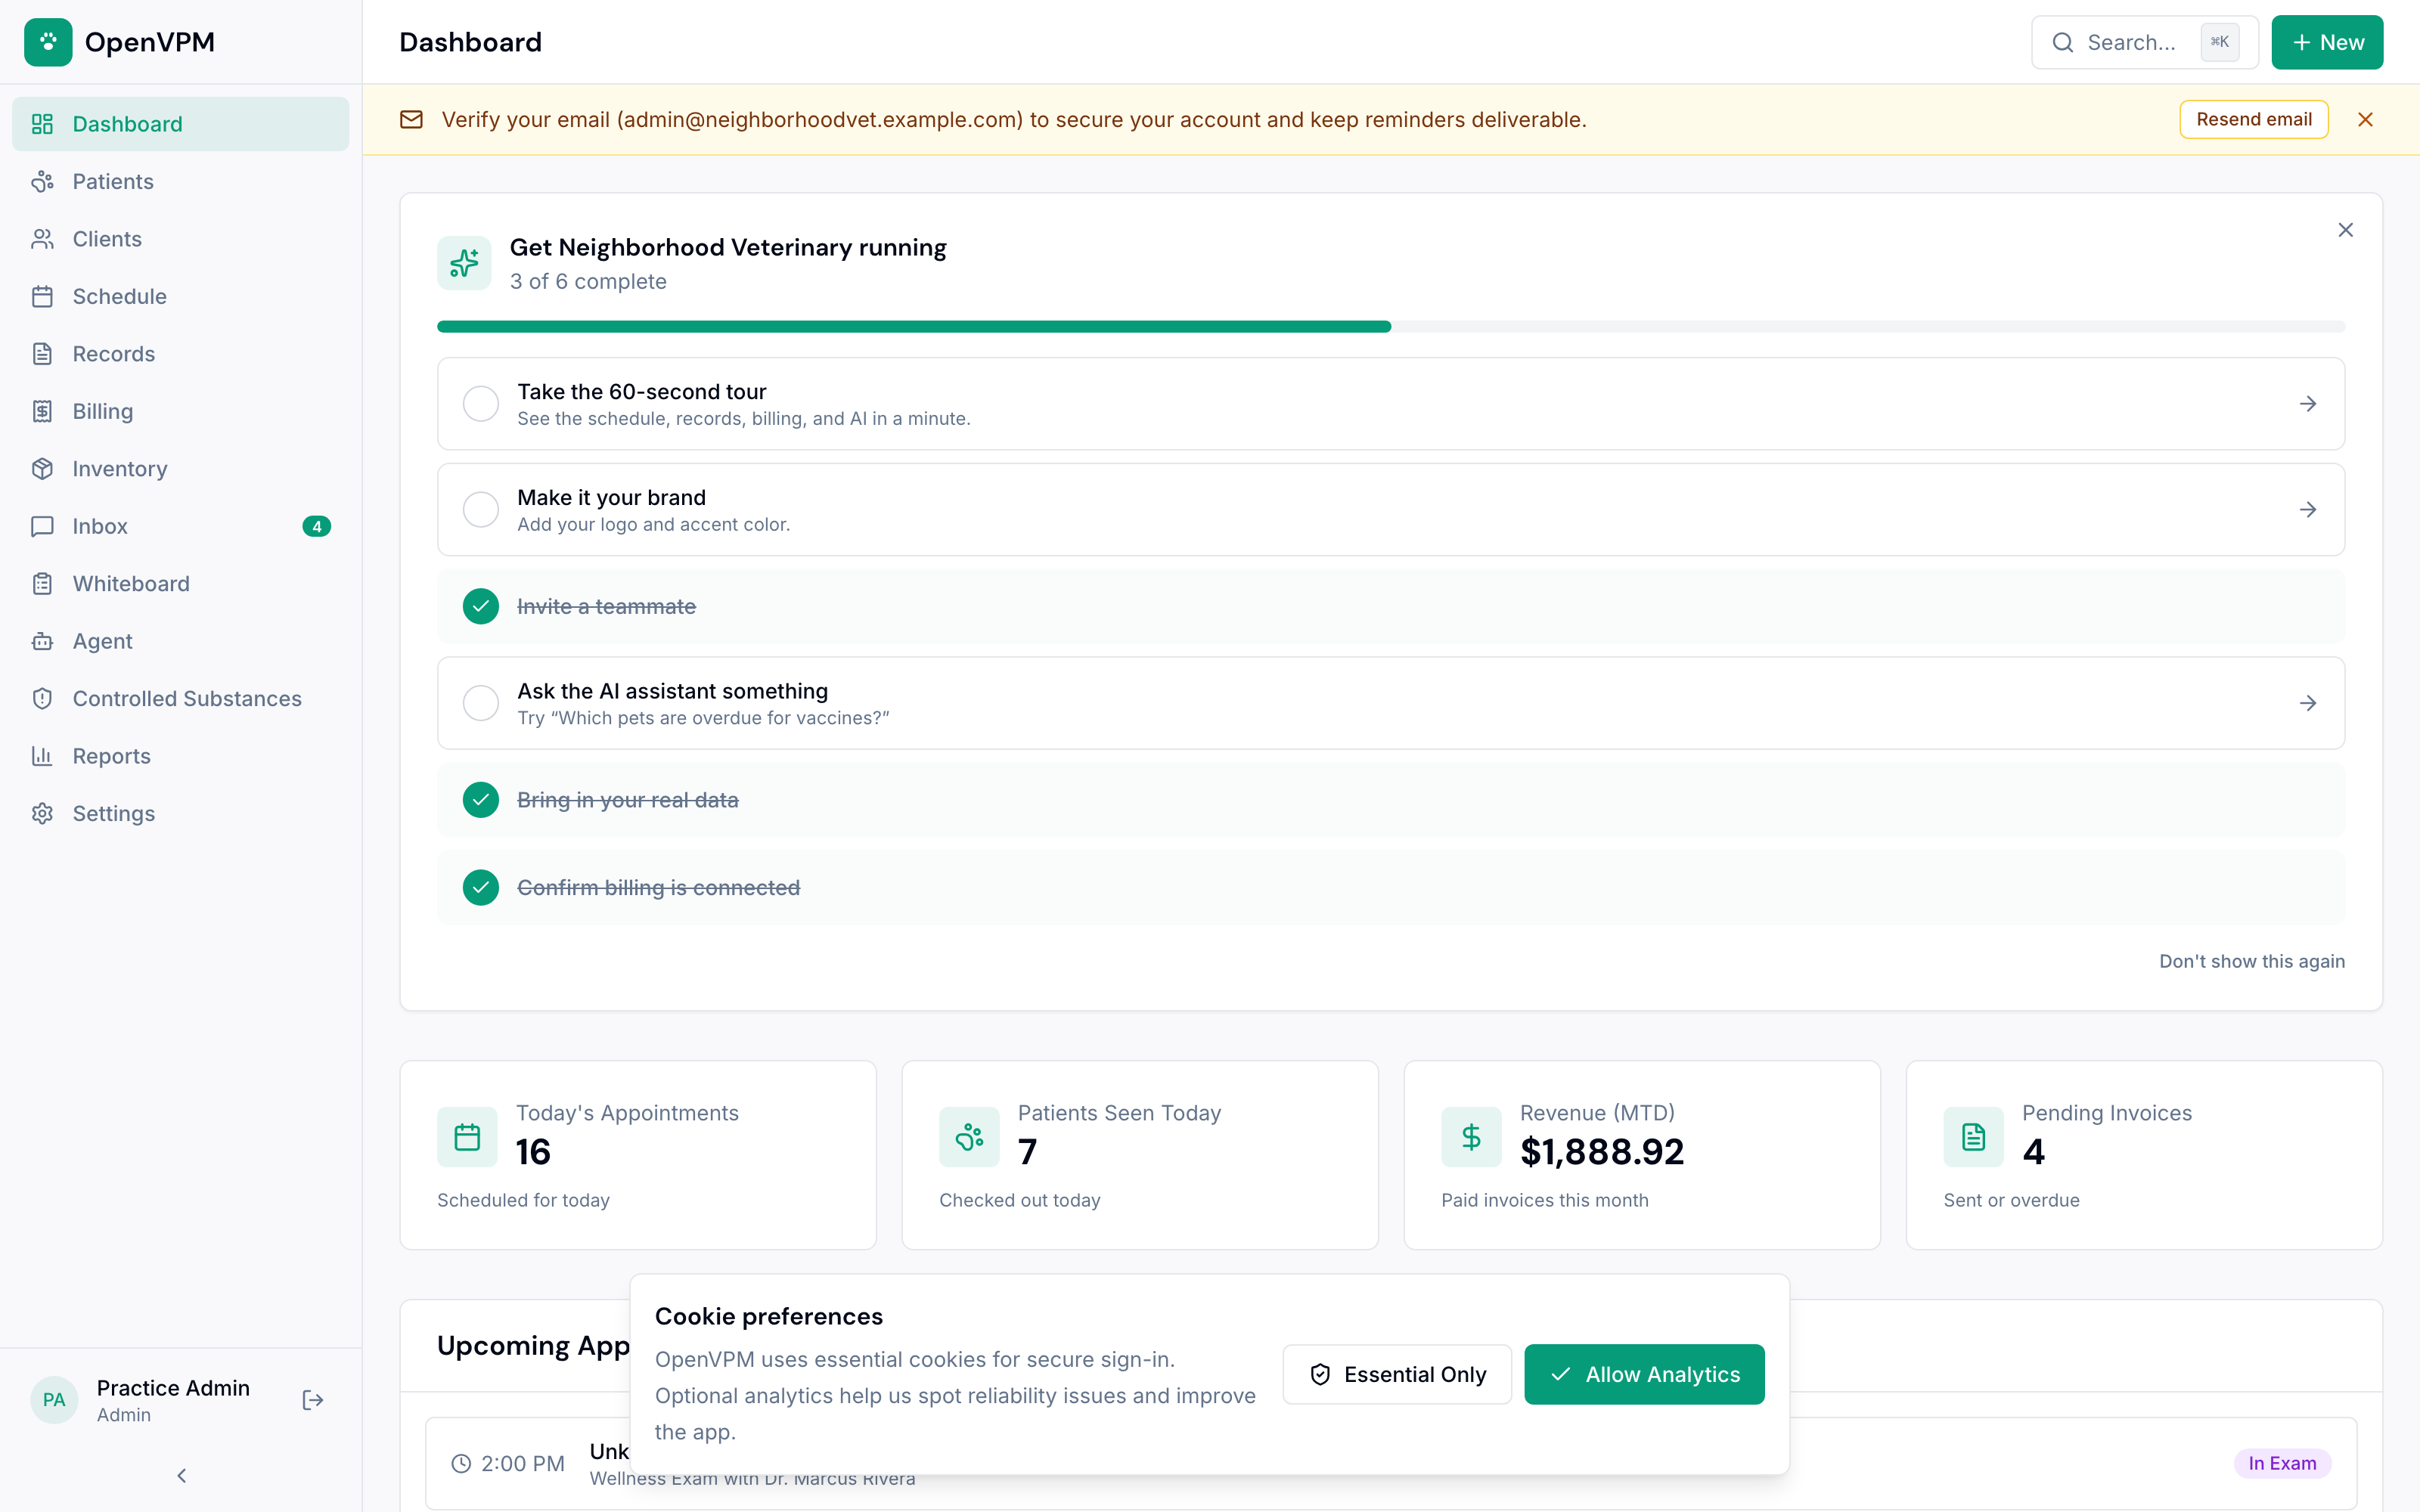Click the In Exam status badge
Screen dimensions: 2420x1512
[x=2282, y=1463]
